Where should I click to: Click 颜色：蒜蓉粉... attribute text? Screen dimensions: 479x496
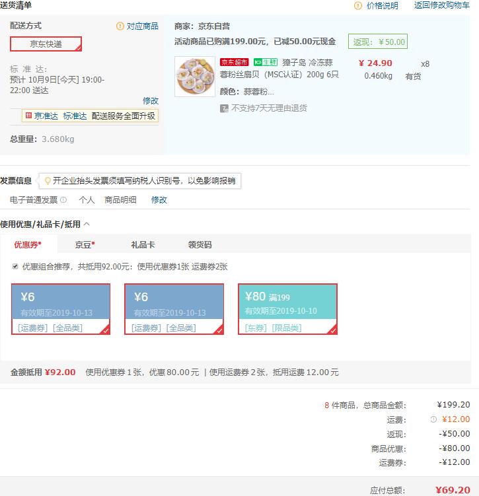click(x=247, y=92)
